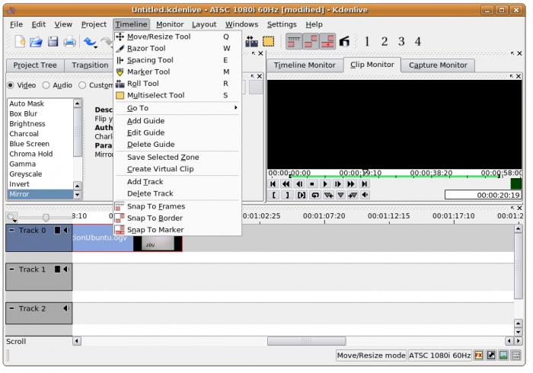Click the Clip Monitor timecode field
533x373 pixels.
point(483,195)
